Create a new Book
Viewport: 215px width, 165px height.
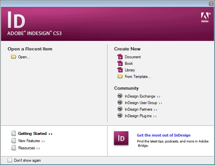[x=129, y=63]
